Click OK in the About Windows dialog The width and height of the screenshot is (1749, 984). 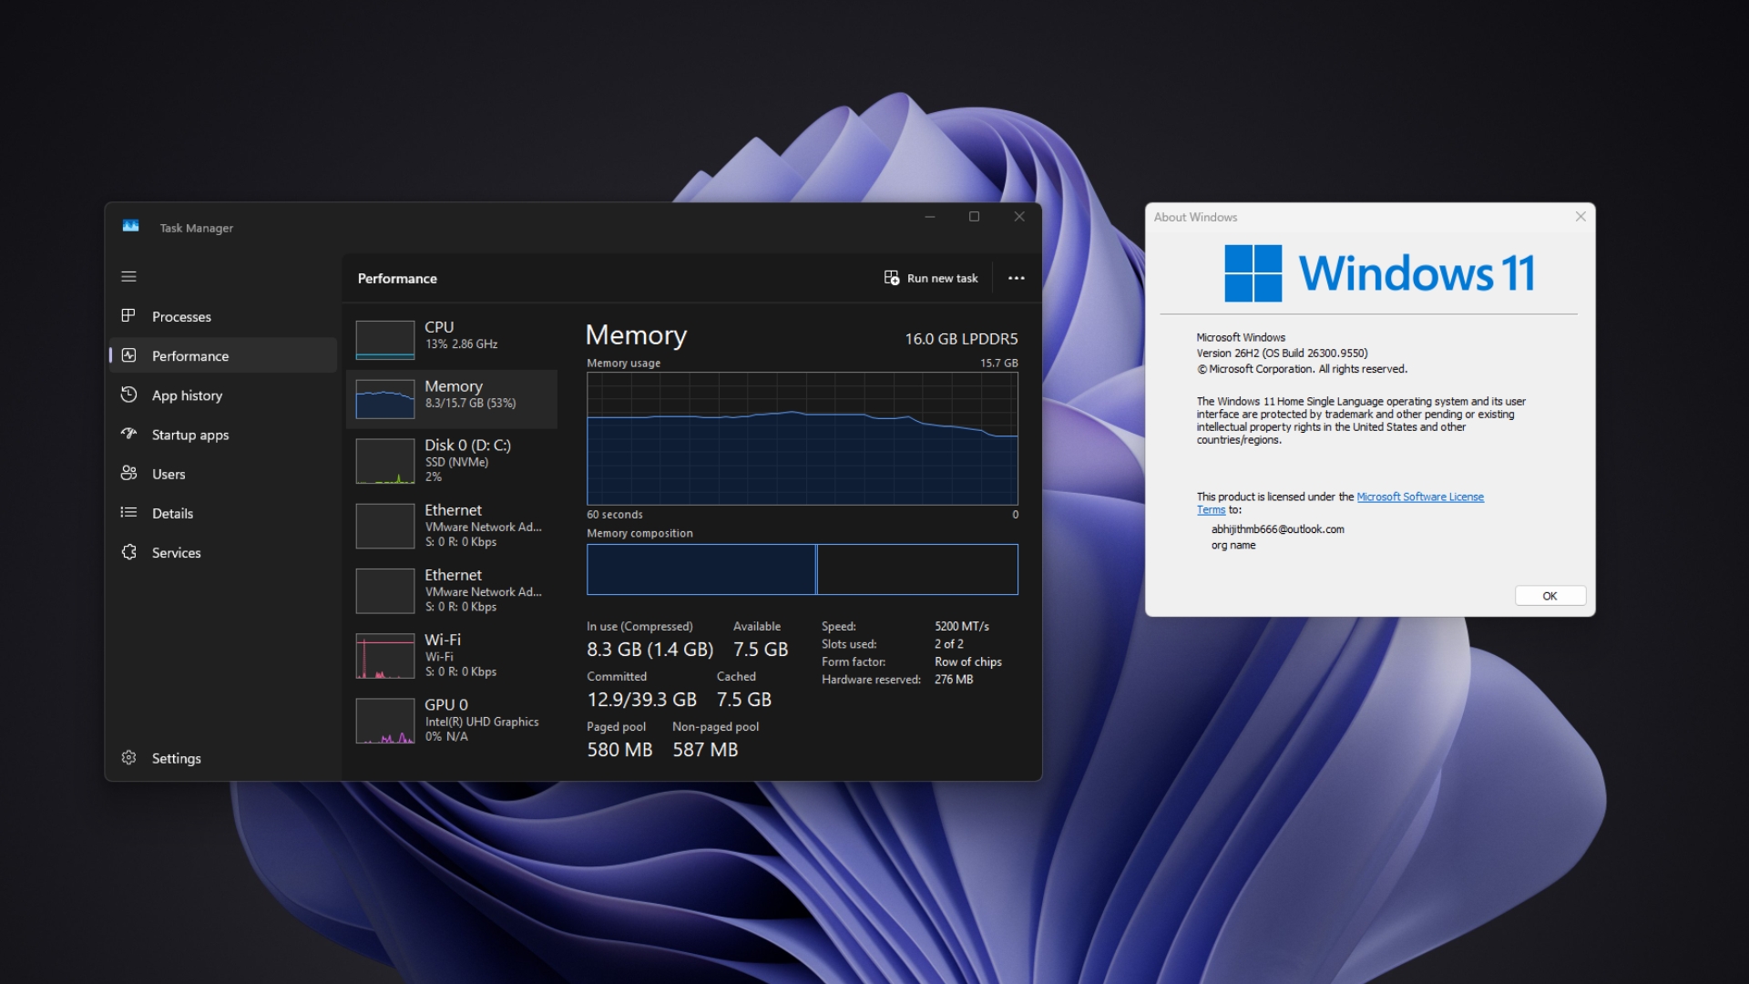tap(1550, 596)
